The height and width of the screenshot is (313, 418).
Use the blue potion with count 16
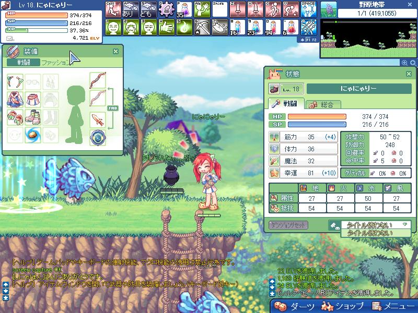pyautogui.click(x=238, y=27)
